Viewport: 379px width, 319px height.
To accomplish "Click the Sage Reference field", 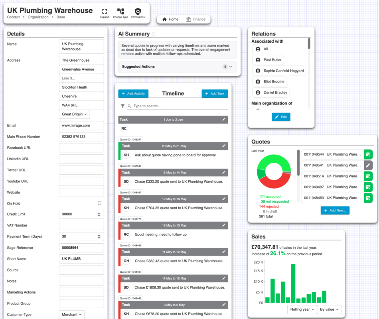I will [x=81, y=248].
